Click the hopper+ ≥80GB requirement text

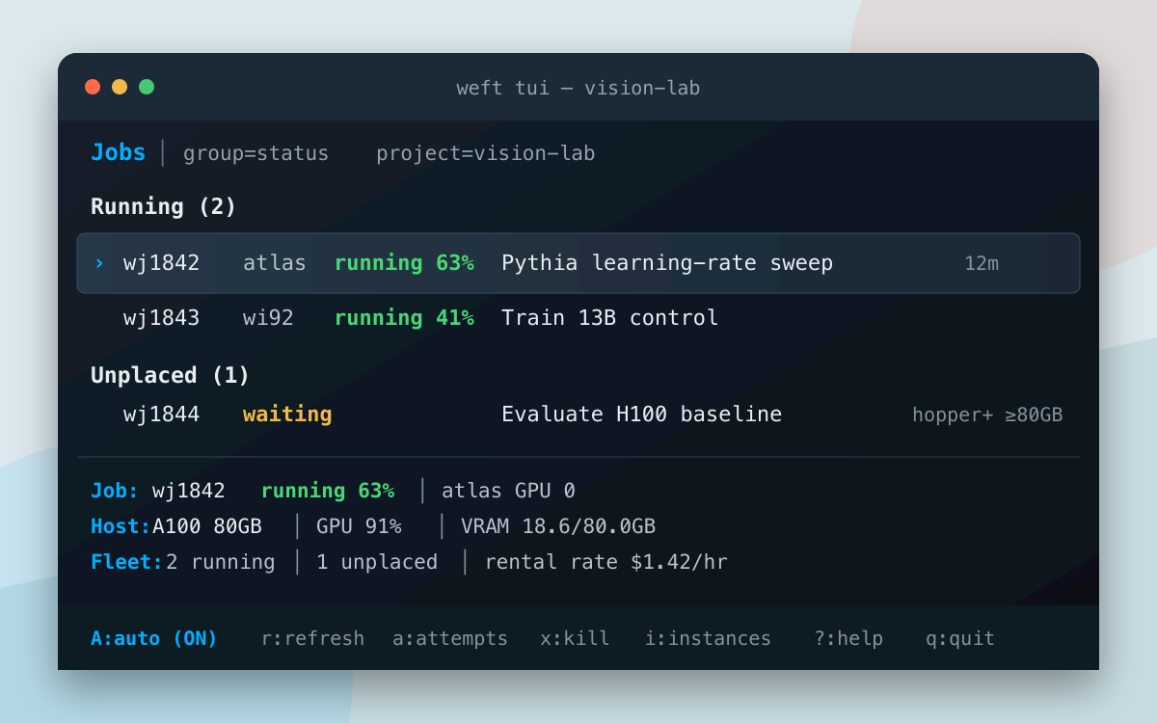(x=987, y=415)
